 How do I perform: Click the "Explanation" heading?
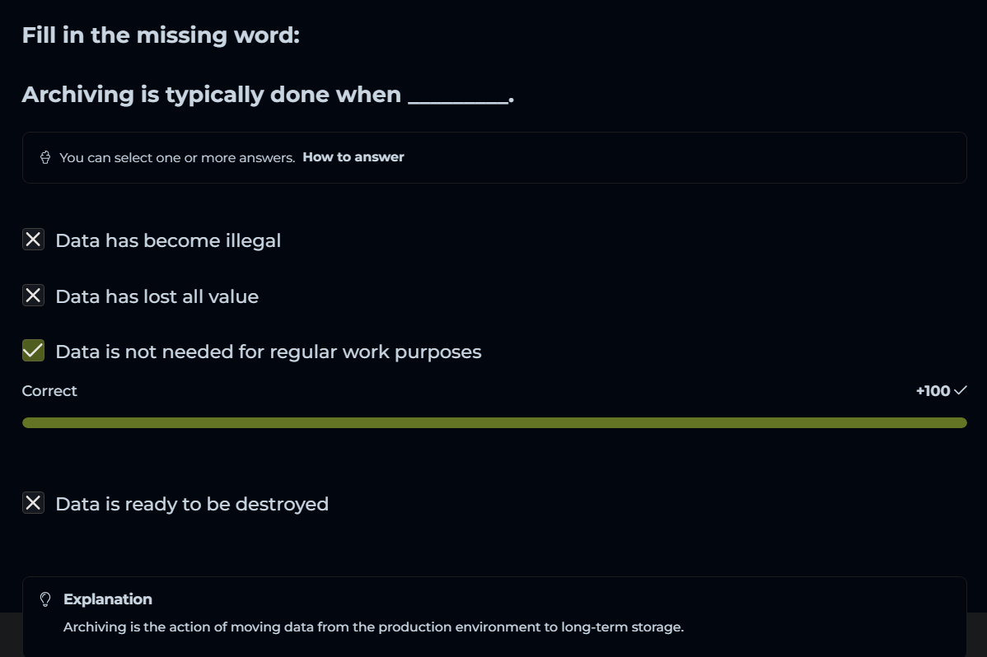tap(108, 599)
